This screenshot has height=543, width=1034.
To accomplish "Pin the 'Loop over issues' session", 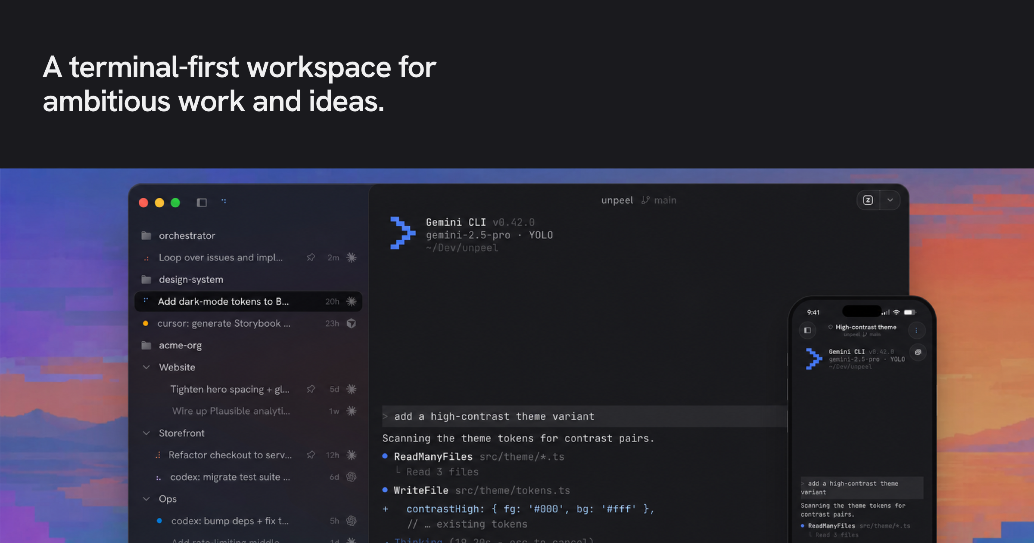I will tap(311, 257).
